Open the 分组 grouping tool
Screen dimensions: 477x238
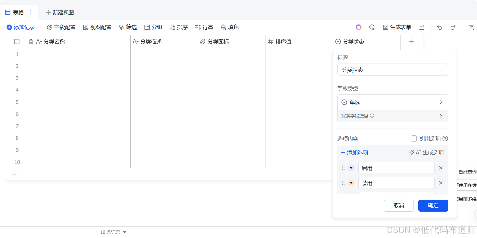point(153,27)
